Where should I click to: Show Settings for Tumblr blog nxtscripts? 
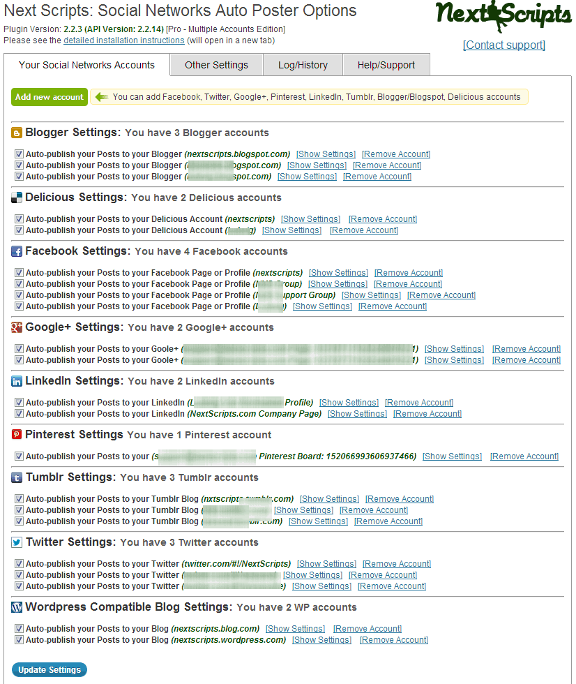coord(329,498)
